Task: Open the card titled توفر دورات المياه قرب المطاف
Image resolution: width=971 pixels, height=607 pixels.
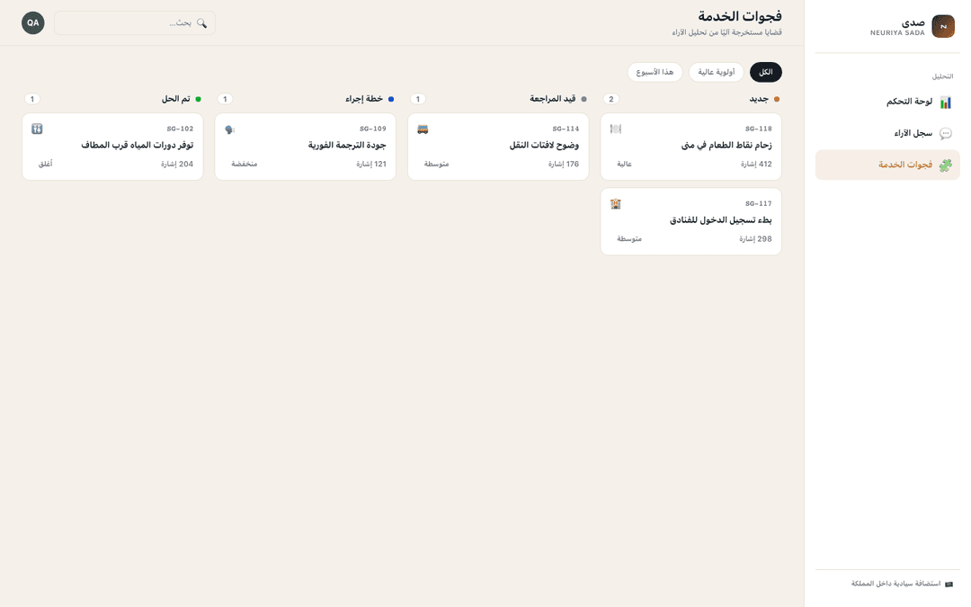Action: point(112,147)
